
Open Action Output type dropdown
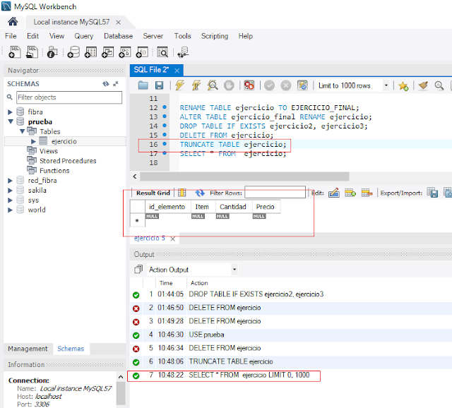pyautogui.click(x=234, y=270)
